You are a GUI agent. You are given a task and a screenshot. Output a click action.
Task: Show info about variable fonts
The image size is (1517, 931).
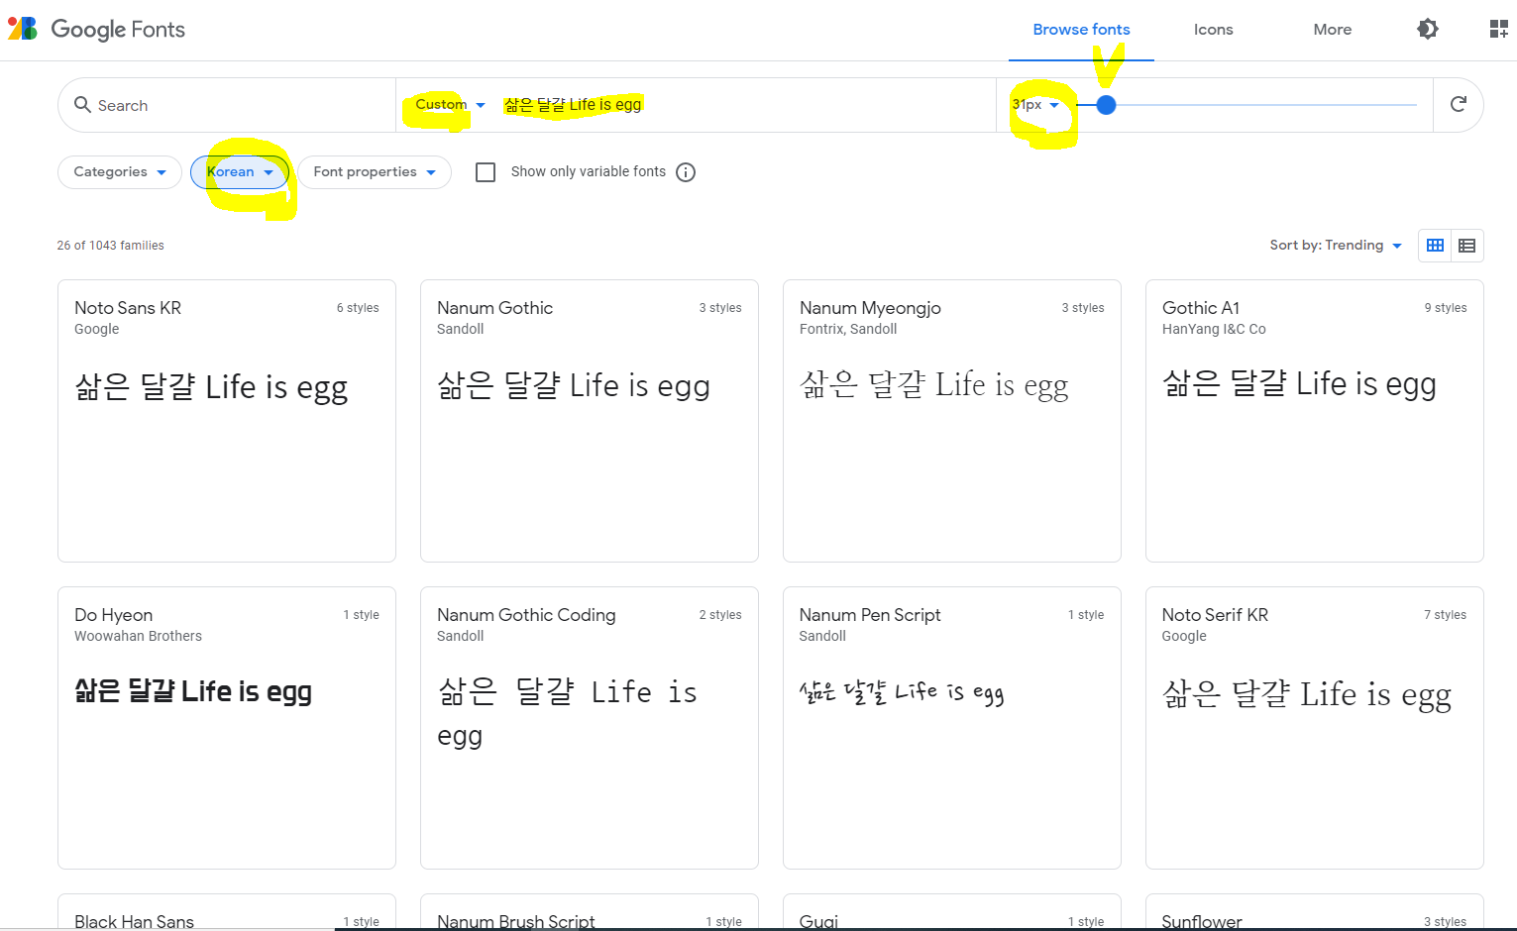[x=686, y=172]
